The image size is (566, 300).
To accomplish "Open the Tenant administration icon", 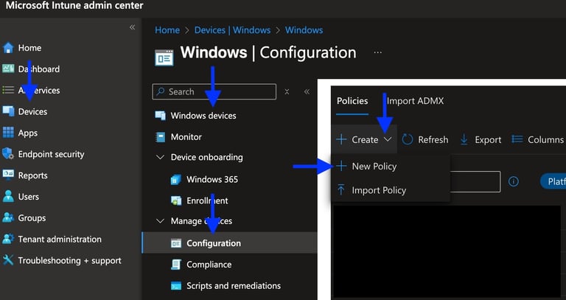I will click(8, 239).
